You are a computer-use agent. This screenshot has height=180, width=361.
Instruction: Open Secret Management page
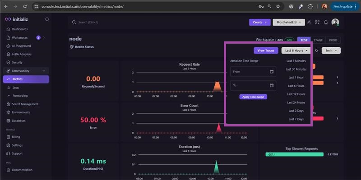[x=25, y=104]
